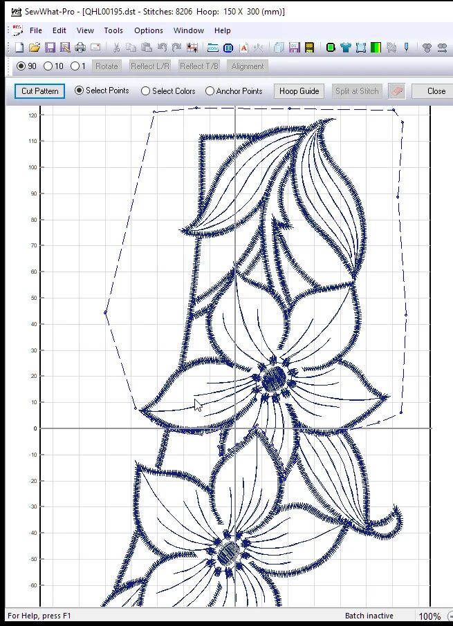The width and height of the screenshot is (453, 626).
Task: Click the leftmost point of the dashed selection outline
Action: pyautogui.click(x=105, y=312)
